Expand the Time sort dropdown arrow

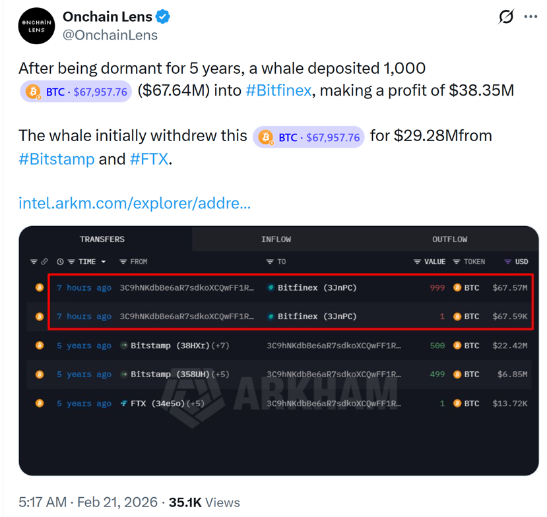point(104,262)
